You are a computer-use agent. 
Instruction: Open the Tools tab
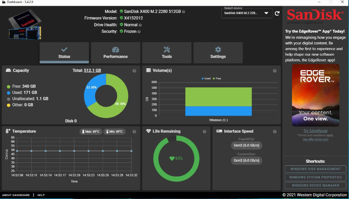[167, 53]
